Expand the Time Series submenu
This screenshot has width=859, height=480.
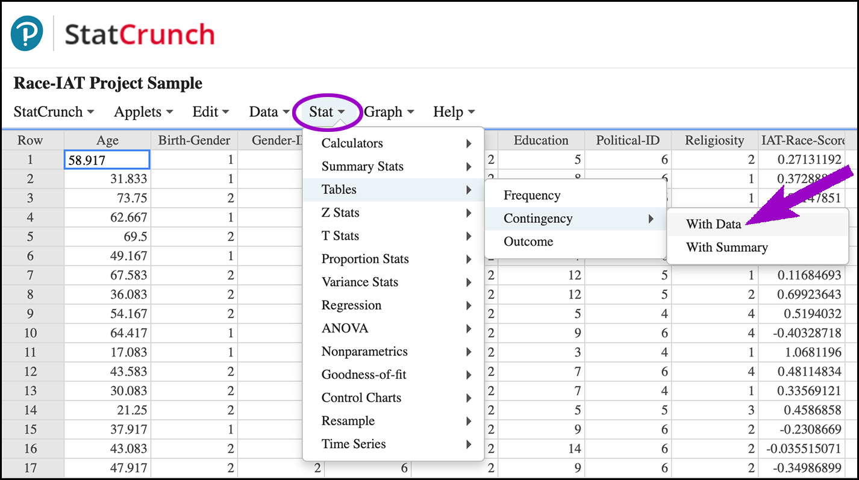coord(393,444)
